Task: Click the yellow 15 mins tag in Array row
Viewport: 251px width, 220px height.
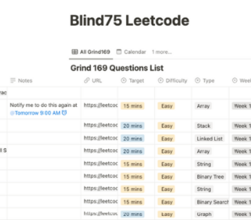Action: click(x=132, y=106)
